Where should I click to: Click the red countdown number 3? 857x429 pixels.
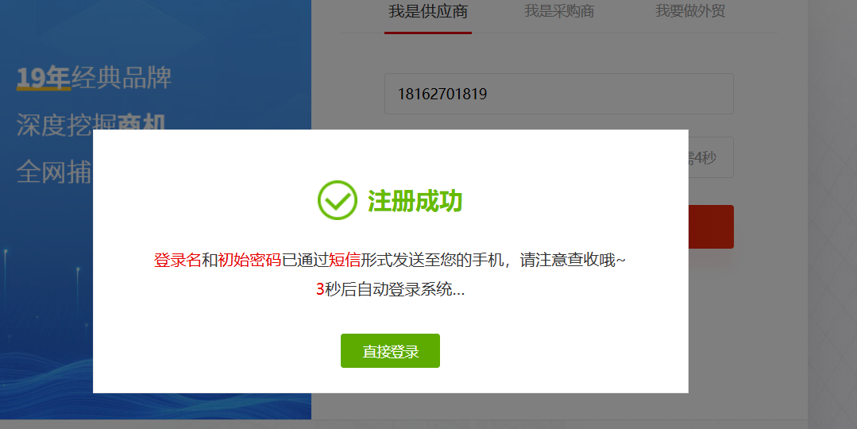click(x=320, y=290)
